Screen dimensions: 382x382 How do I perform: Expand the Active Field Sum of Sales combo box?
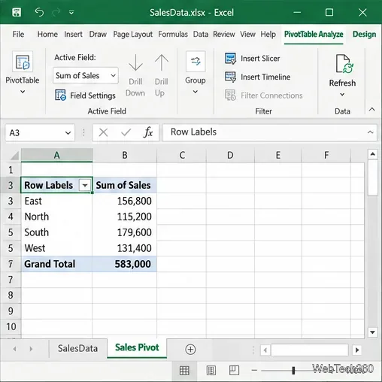114,75
